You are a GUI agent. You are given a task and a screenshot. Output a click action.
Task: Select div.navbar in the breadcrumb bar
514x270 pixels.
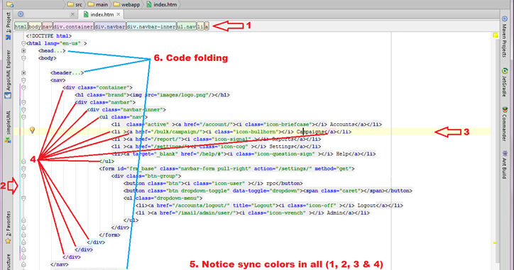110,26
